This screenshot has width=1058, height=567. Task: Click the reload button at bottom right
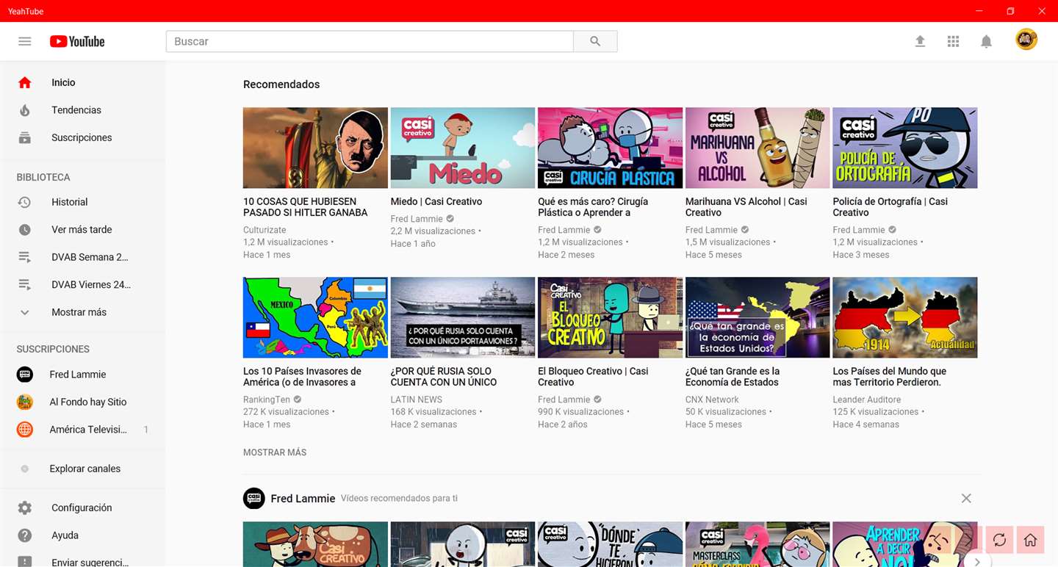(x=999, y=540)
